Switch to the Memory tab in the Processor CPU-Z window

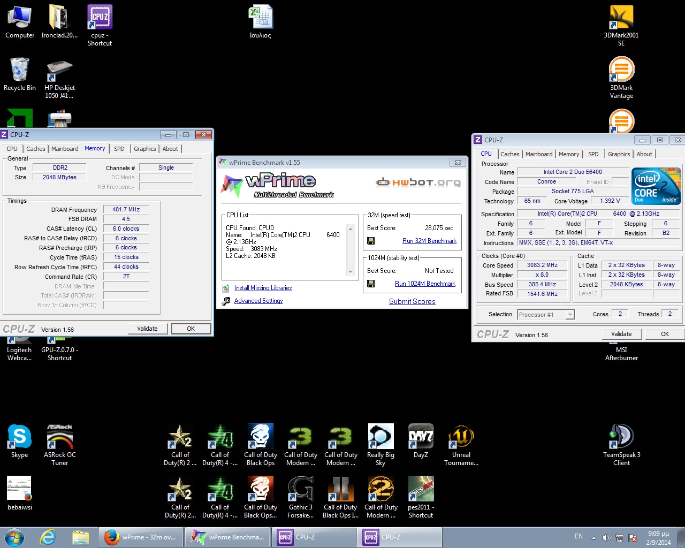[569, 154]
